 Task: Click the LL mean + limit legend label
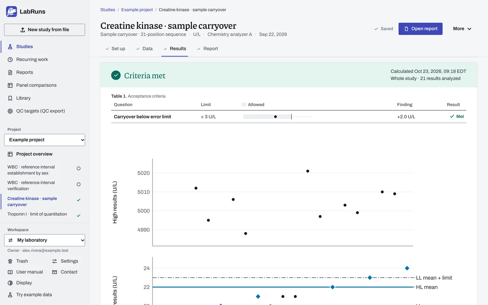(434, 278)
